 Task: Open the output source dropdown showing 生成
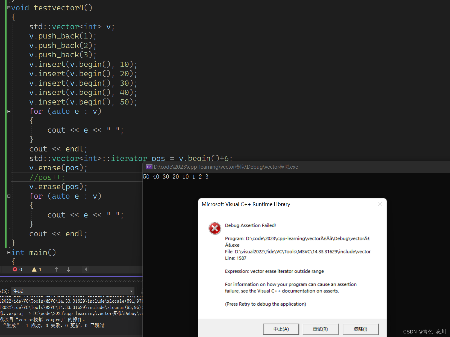(73, 291)
